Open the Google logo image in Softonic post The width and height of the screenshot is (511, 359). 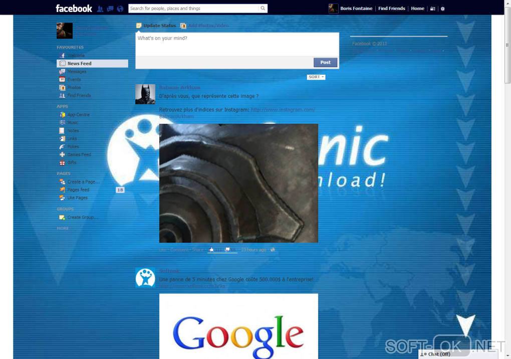click(238, 326)
